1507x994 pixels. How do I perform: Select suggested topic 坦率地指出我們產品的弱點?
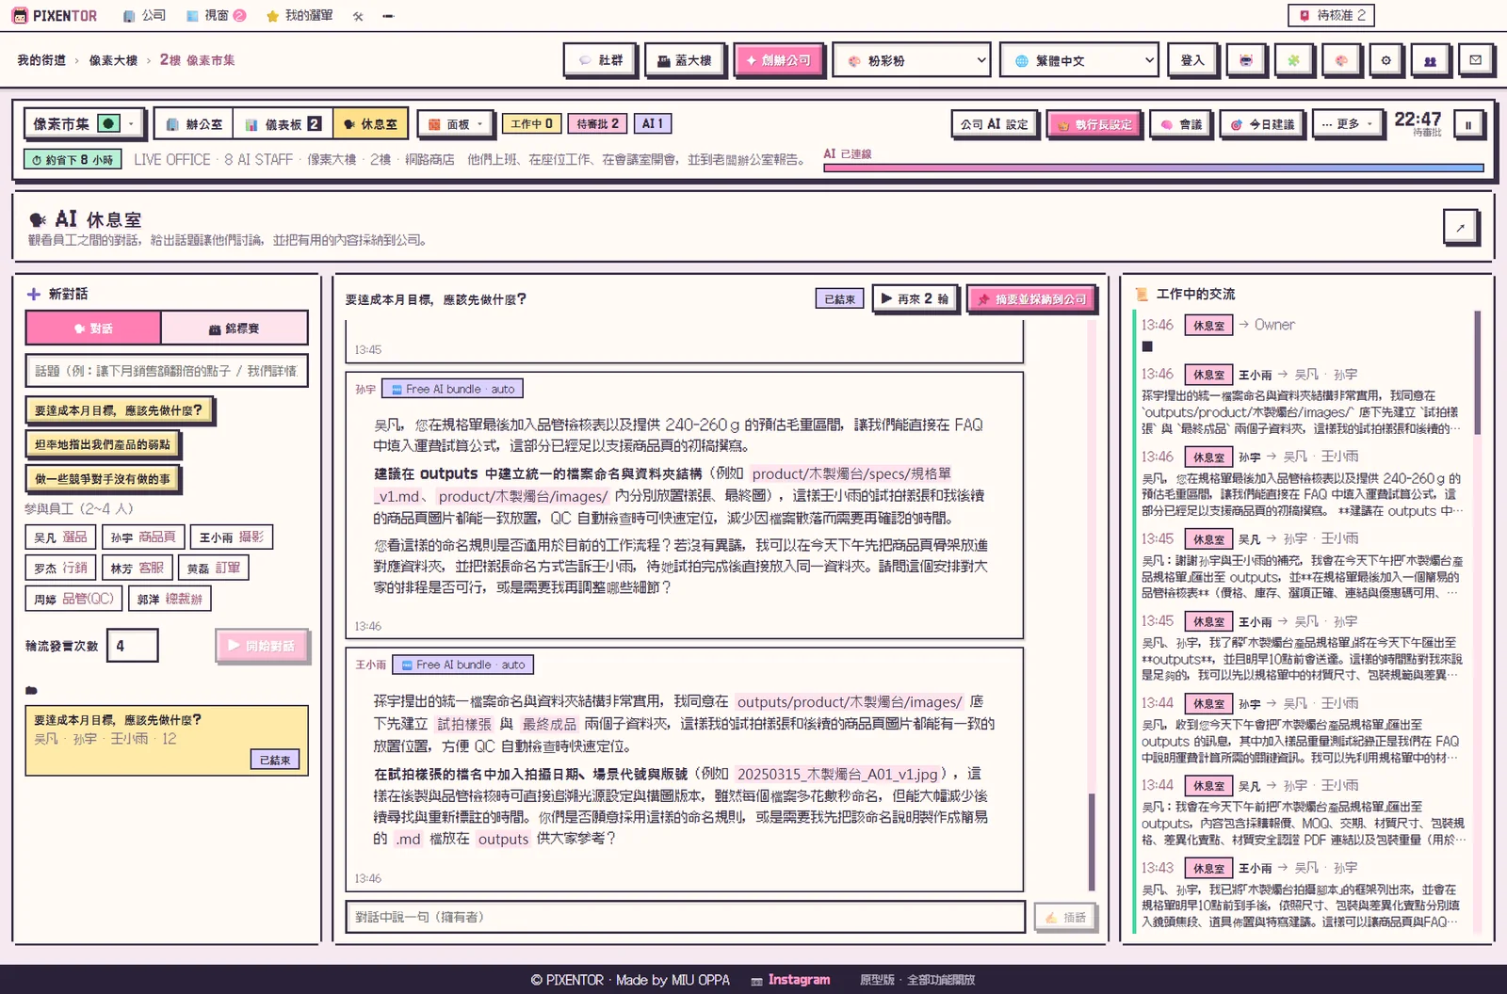coord(104,444)
